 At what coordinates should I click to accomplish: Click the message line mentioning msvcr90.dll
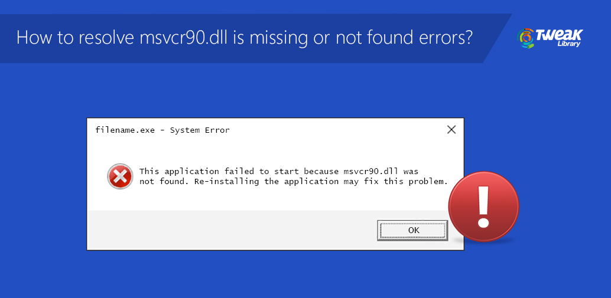(x=279, y=171)
